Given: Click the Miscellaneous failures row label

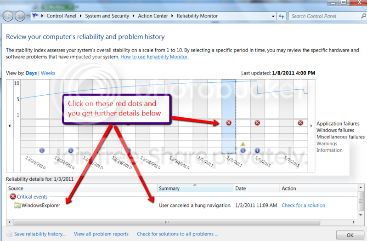Looking at the screenshot, I should pyautogui.click(x=340, y=137).
